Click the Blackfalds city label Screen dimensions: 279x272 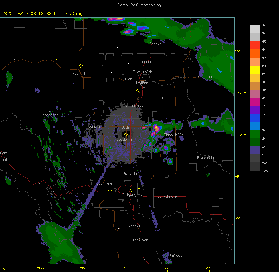pyautogui.click(x=143, y=72)
